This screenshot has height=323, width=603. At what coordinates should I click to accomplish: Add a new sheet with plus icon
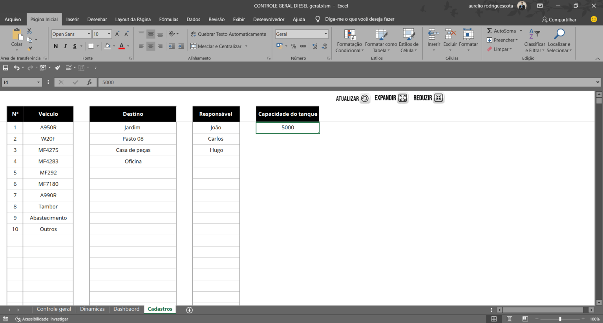[x=189, y=310]
